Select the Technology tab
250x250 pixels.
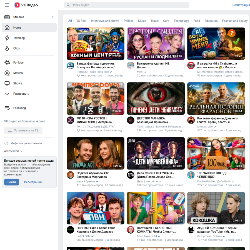pos(181,21)
